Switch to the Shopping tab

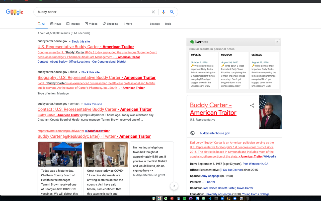(110, 24)
